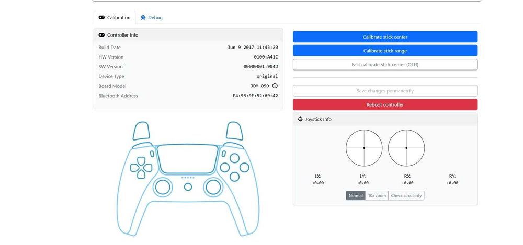523x245 pixels.
Task: Click the Board Model value JDM-050
Action: pyautogui.click(x=260, y=86)
